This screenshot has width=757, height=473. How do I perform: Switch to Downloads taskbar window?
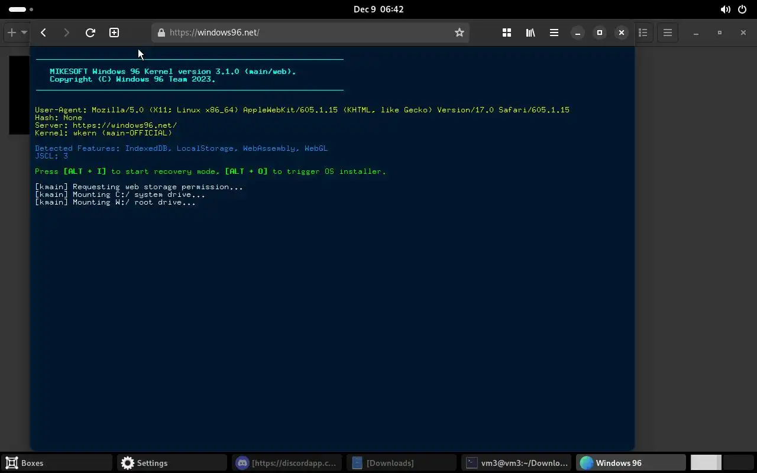401,463
